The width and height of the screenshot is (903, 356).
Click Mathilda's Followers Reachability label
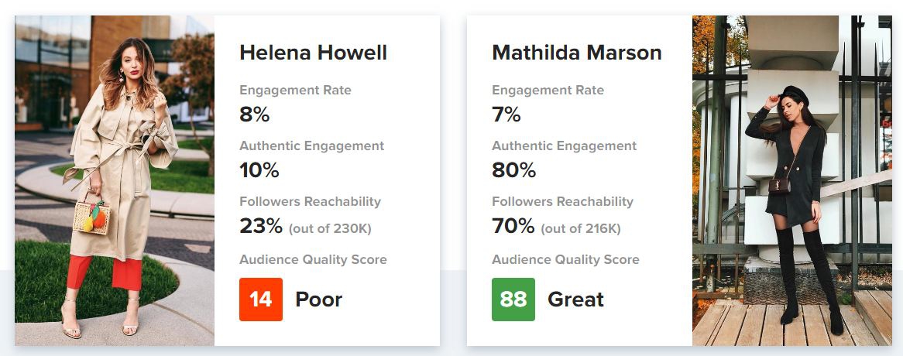(562, 201)
